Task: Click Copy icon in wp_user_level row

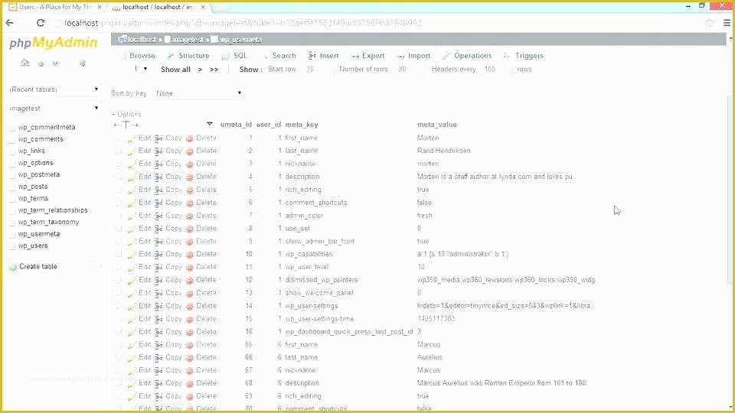Action: click(159, 268)
